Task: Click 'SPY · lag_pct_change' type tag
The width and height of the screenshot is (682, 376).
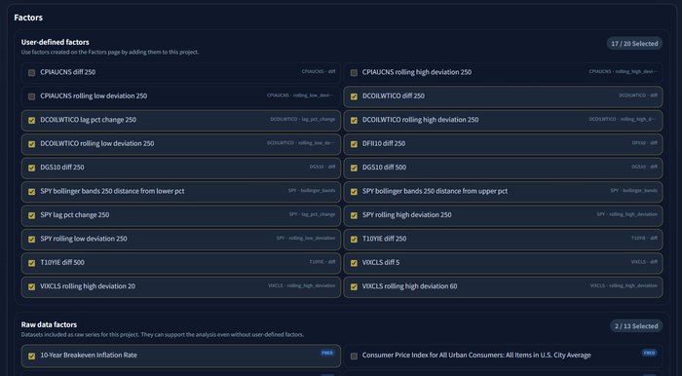Action: pyautogui.click(x=312, y=214)
